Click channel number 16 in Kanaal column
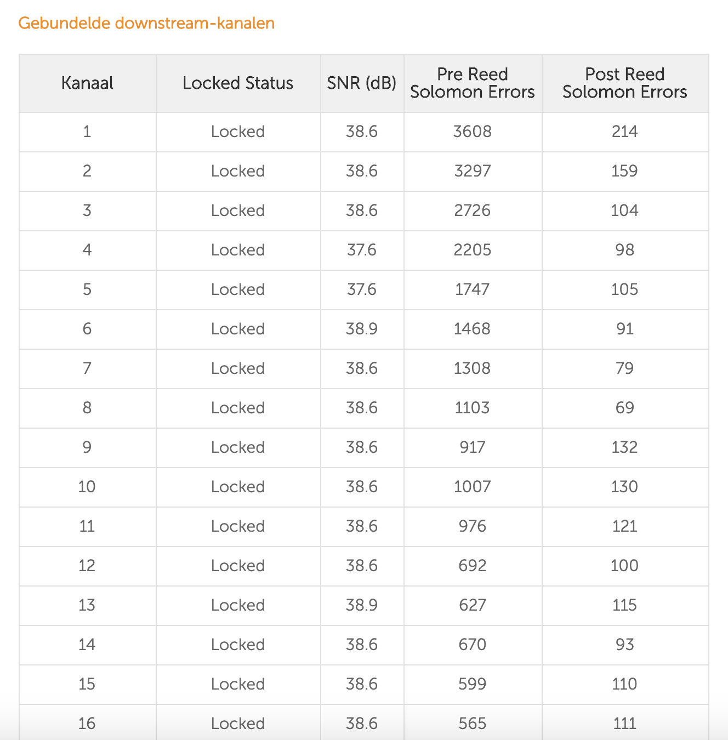728x740 pixels. (x=87, y=724)
